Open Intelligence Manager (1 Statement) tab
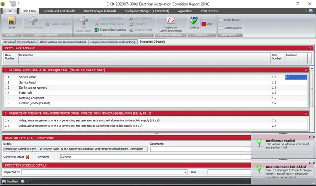 (x=147, y=11)
